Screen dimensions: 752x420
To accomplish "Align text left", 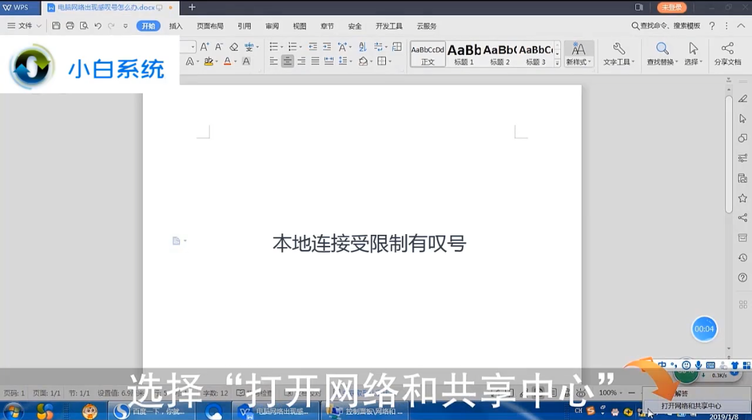I will pyautogui.click(x=274, y=61).
